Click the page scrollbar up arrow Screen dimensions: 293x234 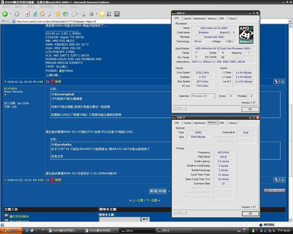[x=291, y=26]
